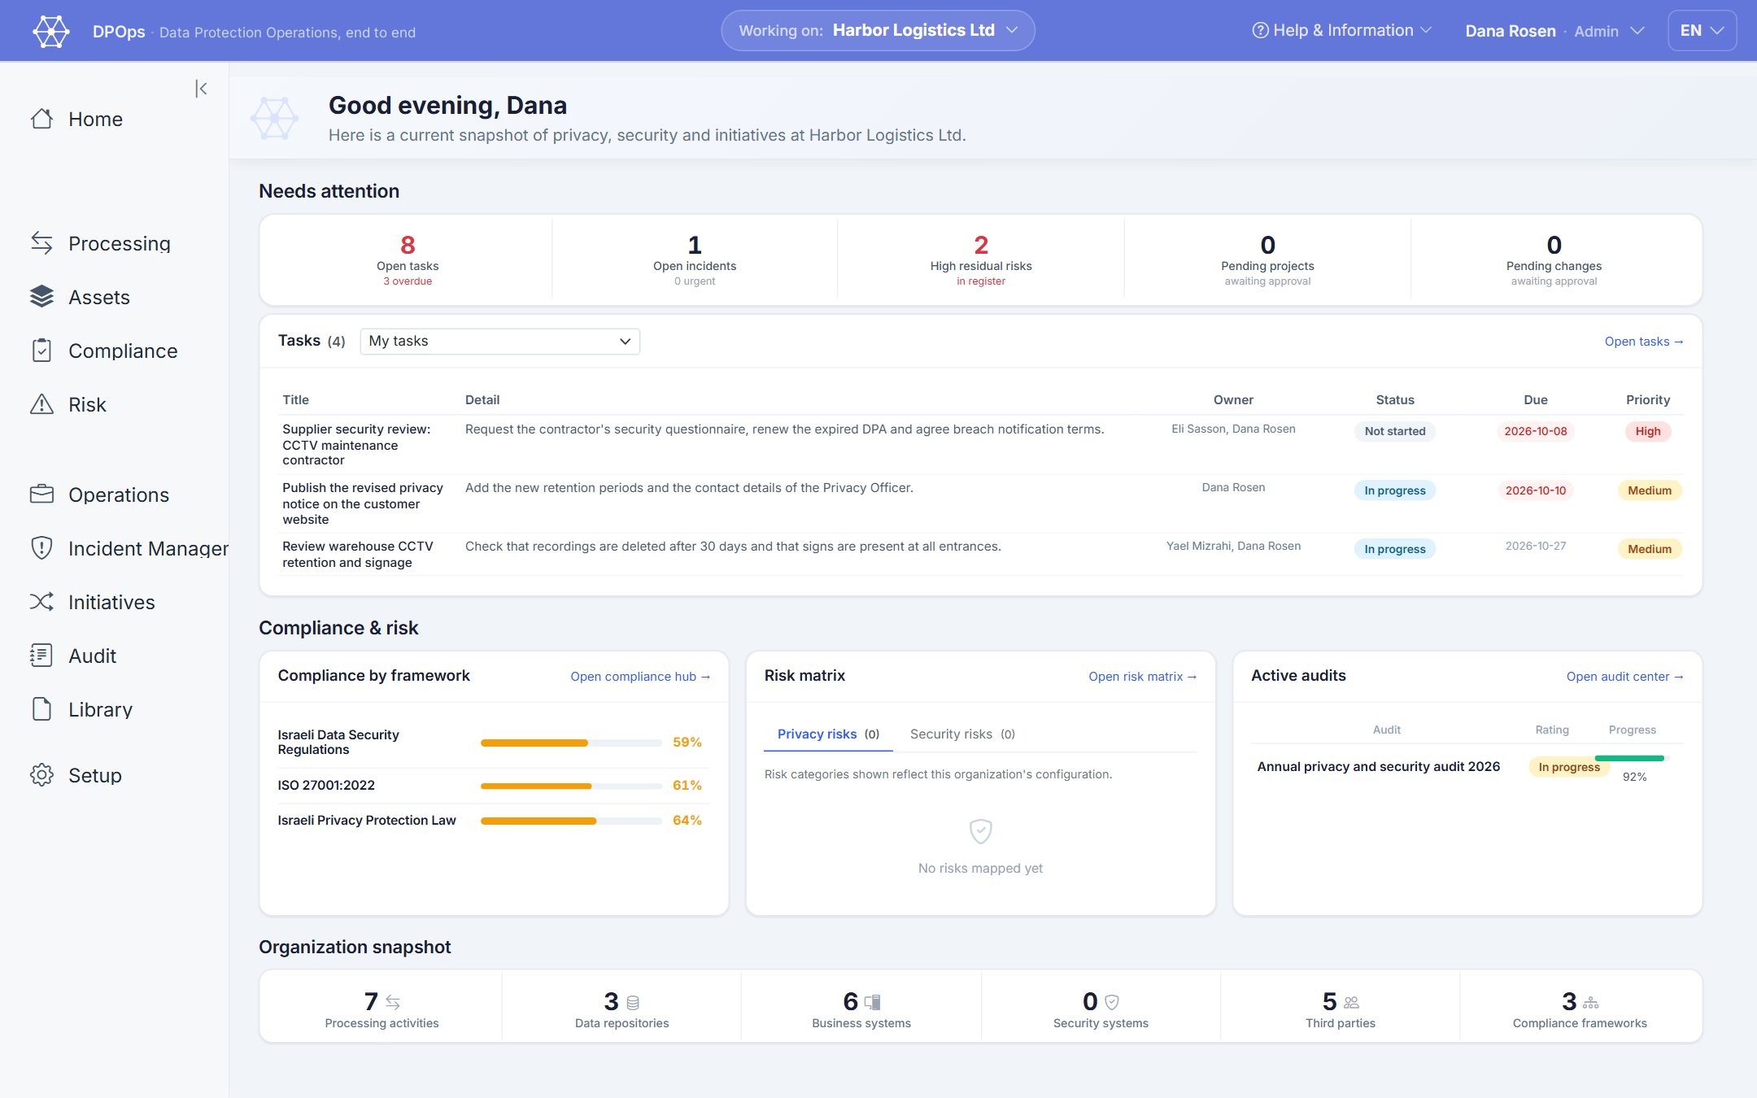The width and height of the screenshot is (1757, 1098).
Task: Click the 2026-10-27 due date
Action: coord(1535,546)
